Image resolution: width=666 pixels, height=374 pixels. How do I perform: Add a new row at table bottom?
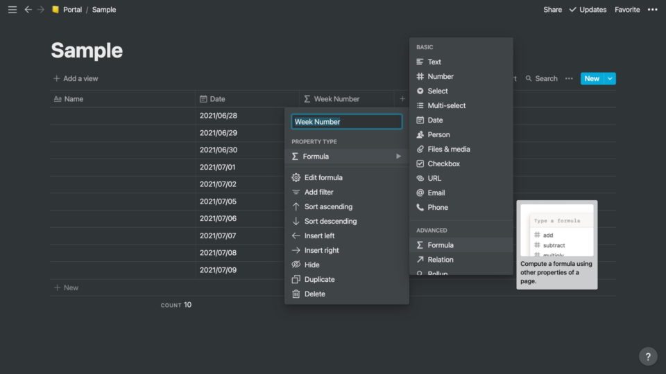coord(67,287)
